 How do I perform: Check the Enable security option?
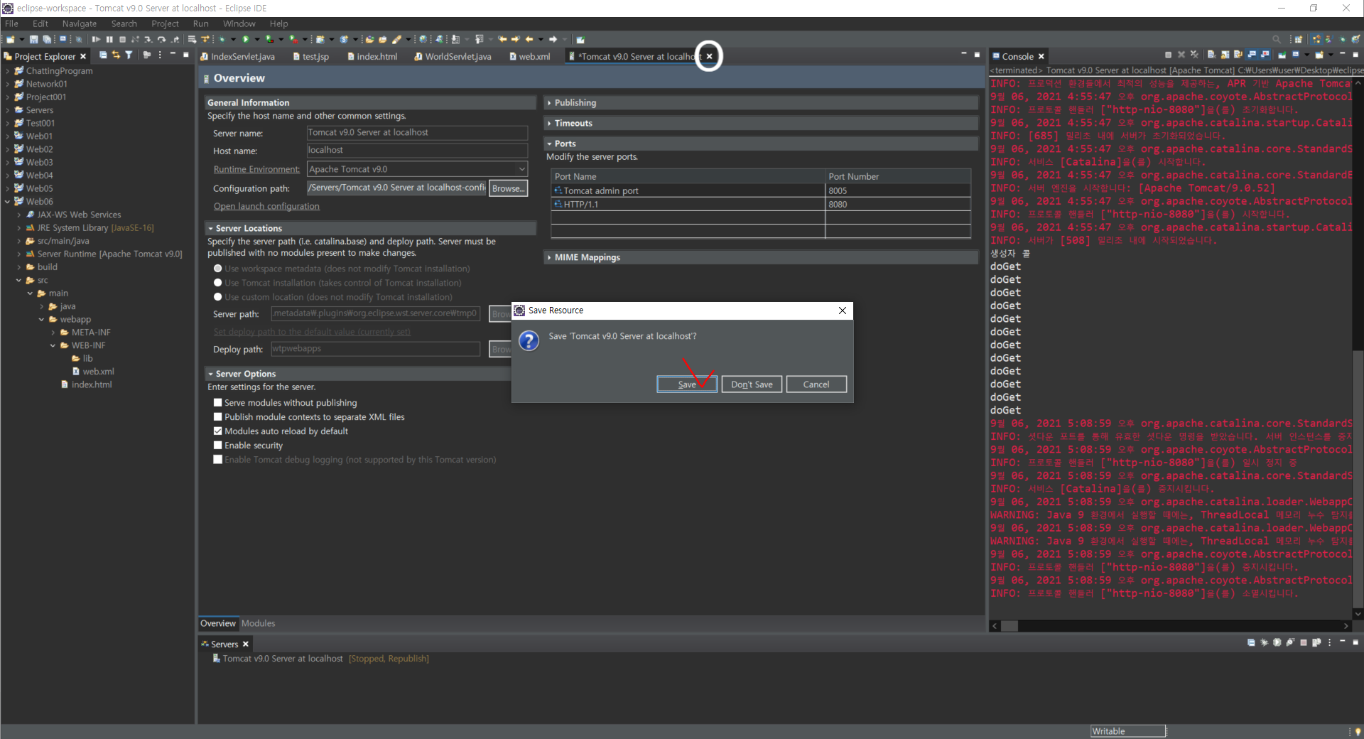[218, 446]
